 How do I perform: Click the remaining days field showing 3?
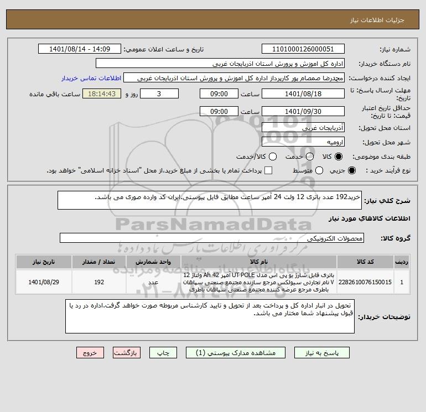[159, 93]
